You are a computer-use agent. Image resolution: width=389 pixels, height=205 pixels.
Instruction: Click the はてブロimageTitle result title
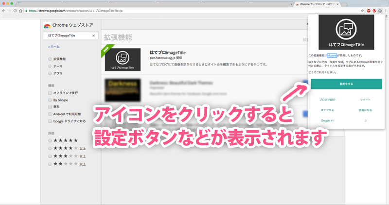168,52
